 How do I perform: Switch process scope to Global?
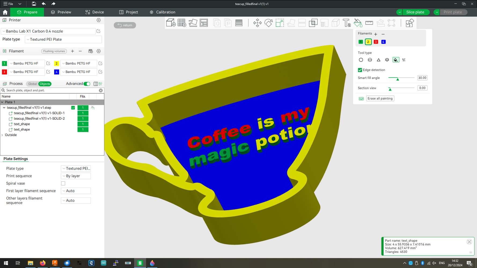coord(32,84)
